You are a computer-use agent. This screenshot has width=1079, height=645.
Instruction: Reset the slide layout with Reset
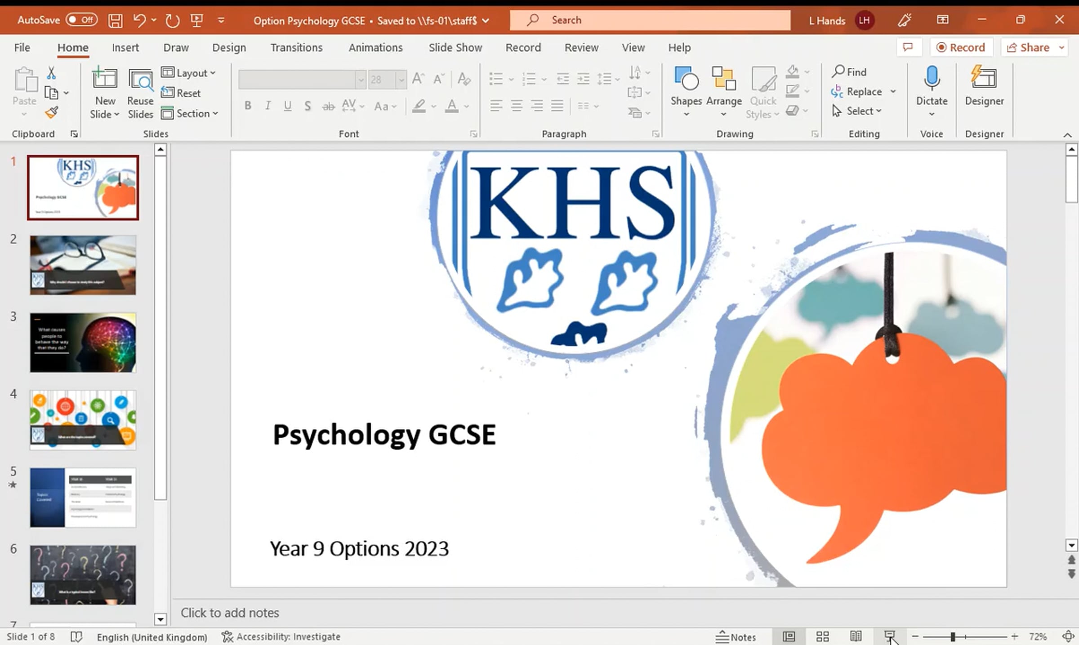pos(181,93)
